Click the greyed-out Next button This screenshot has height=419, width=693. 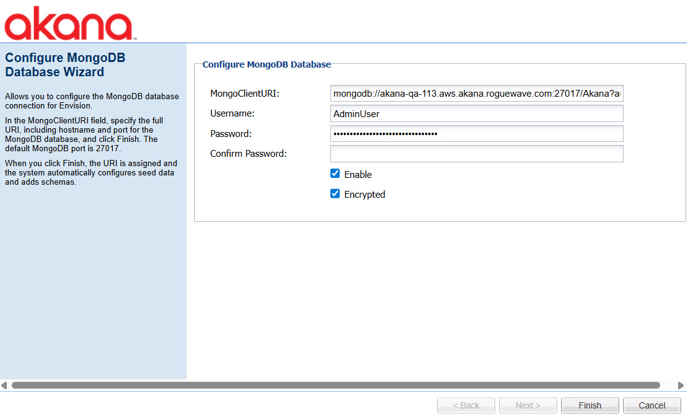(x=527, y=405)
